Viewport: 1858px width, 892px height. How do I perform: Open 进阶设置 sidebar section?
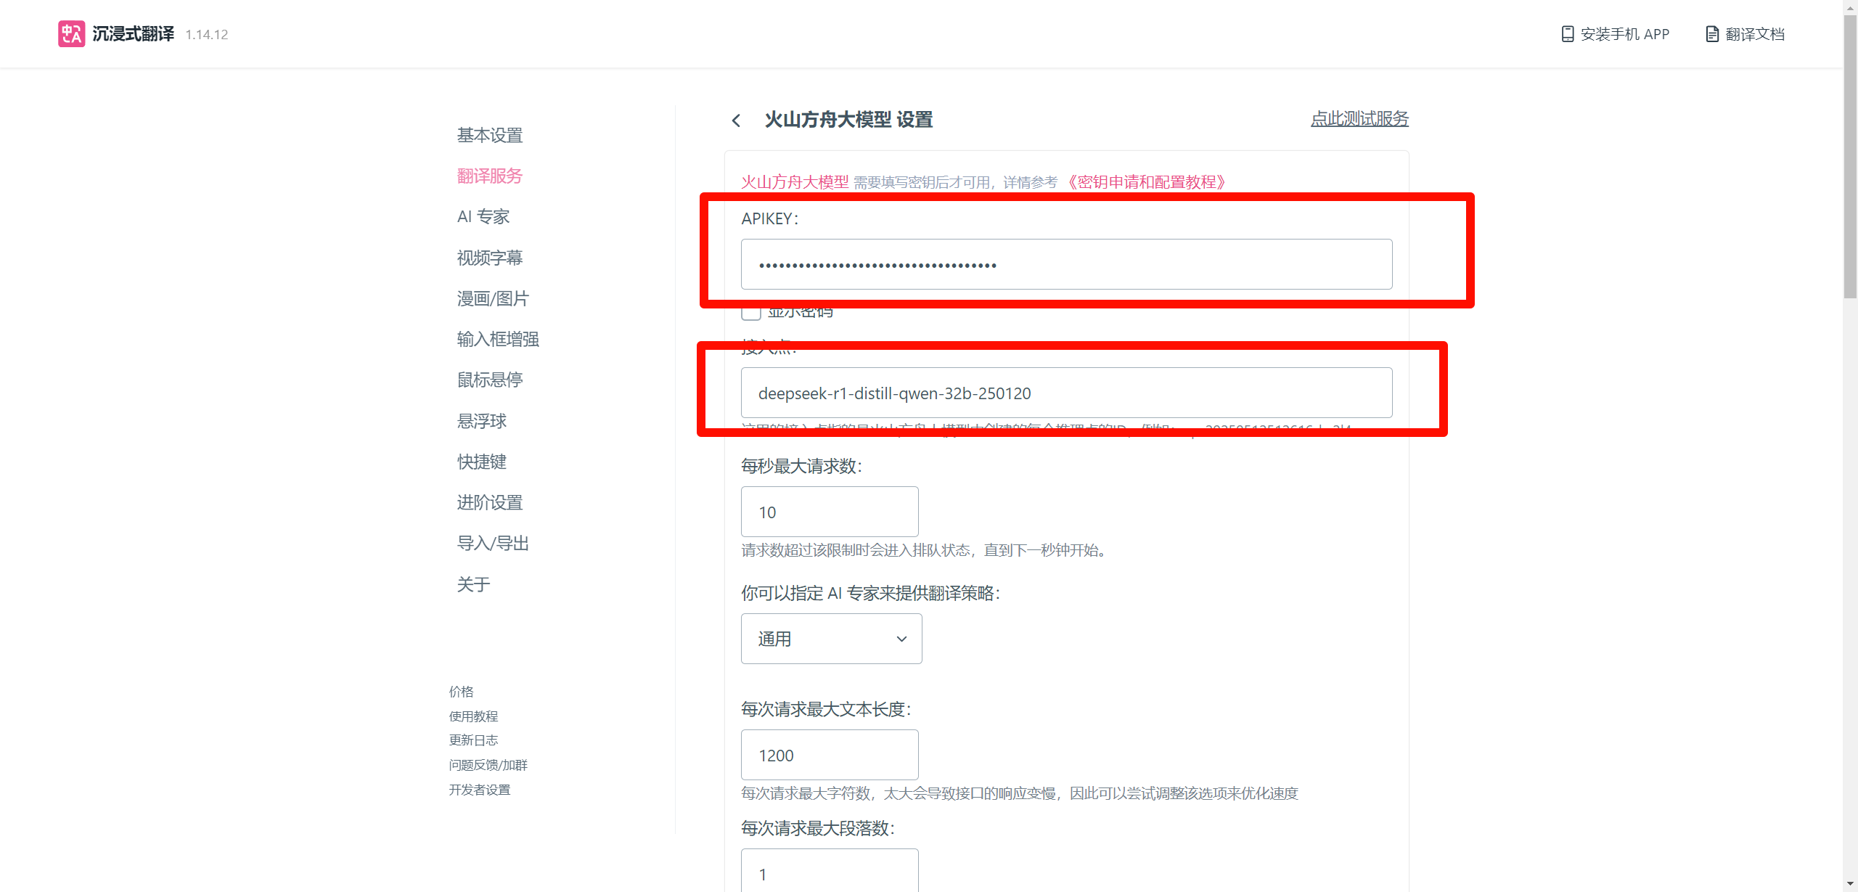(490, 502)
